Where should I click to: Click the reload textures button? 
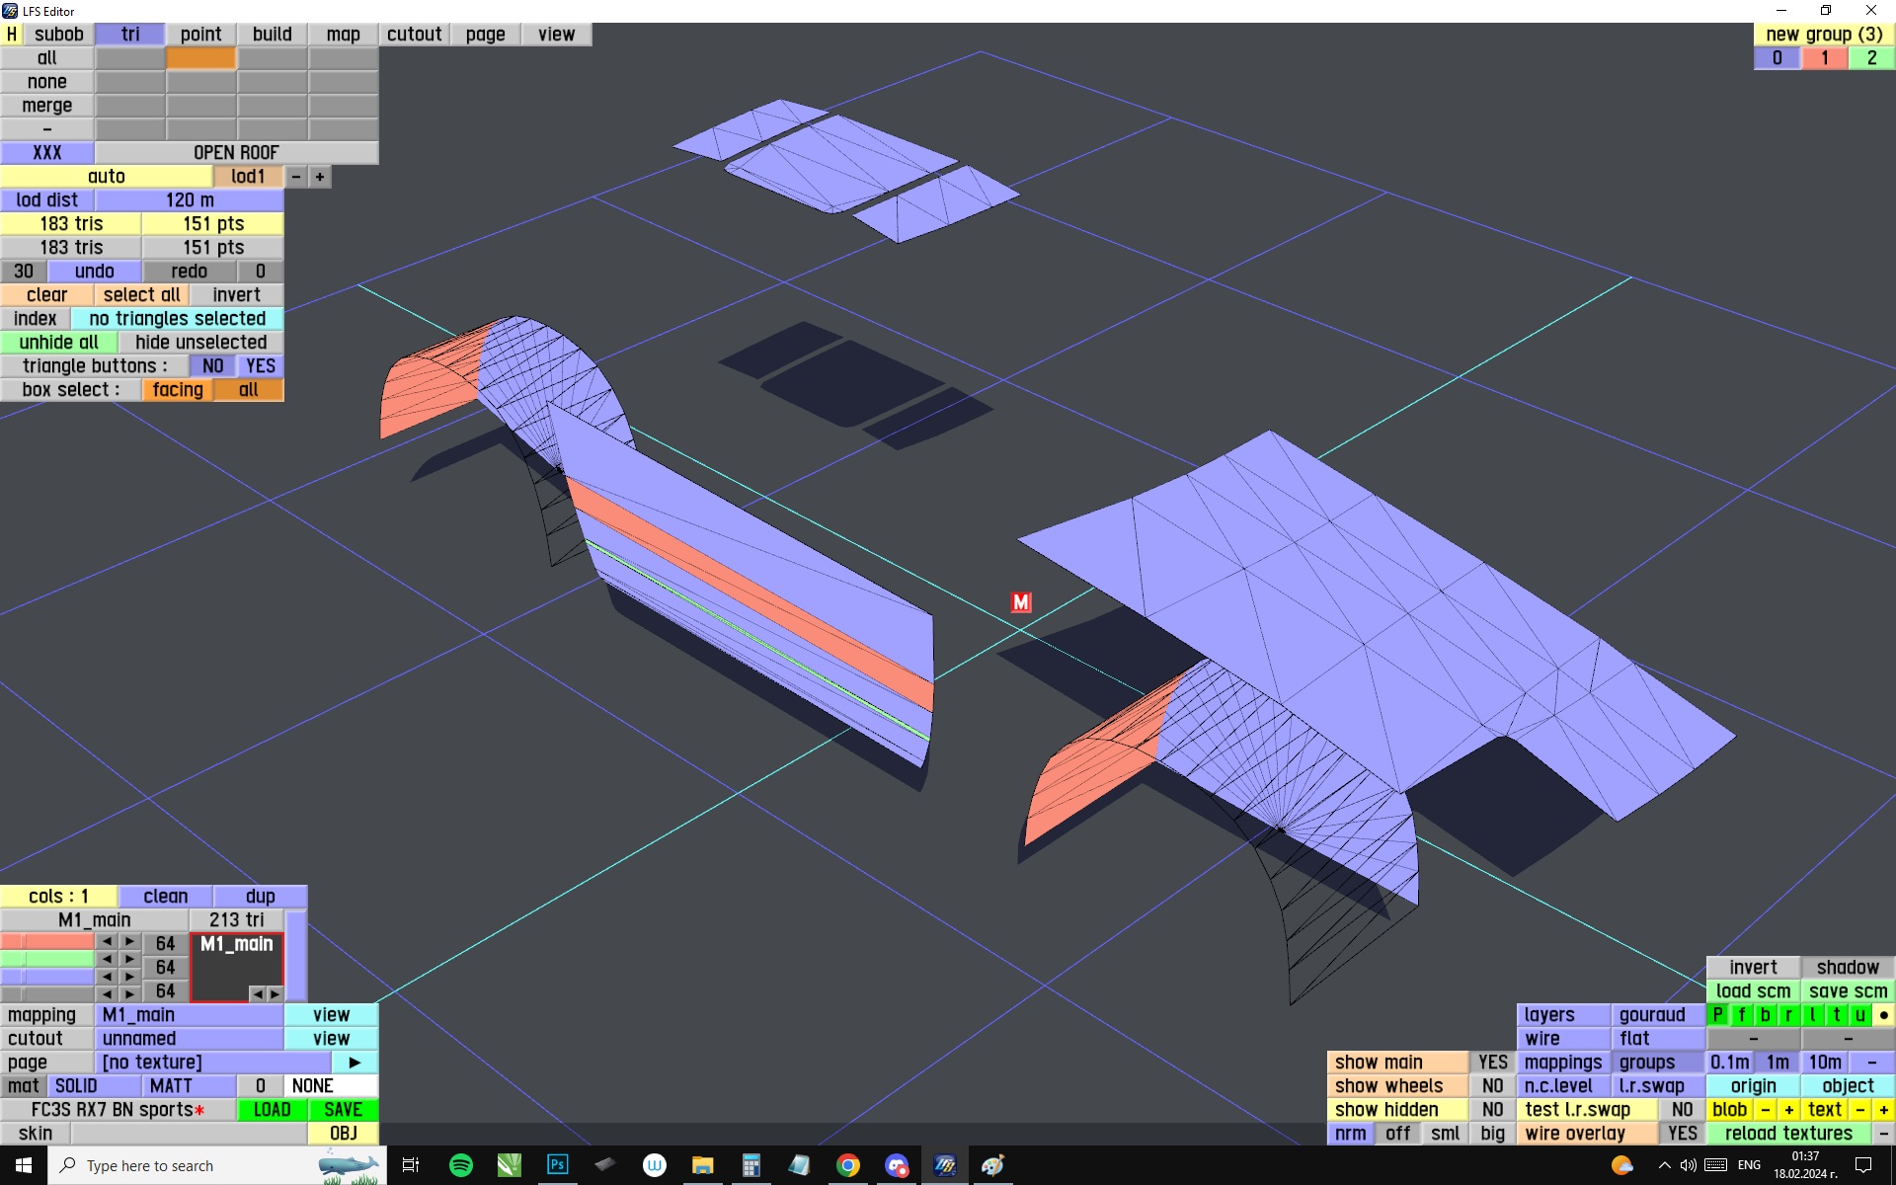1788,1134
